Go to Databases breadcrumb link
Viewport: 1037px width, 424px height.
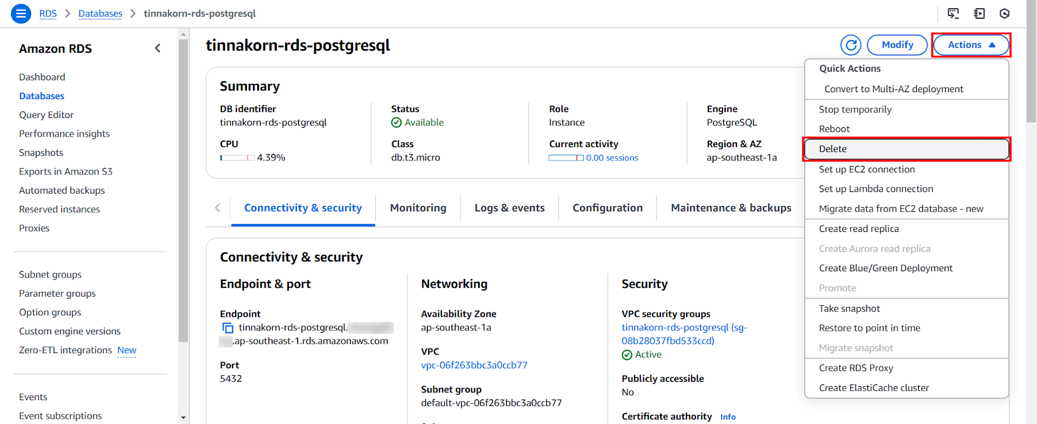point(100,13)
